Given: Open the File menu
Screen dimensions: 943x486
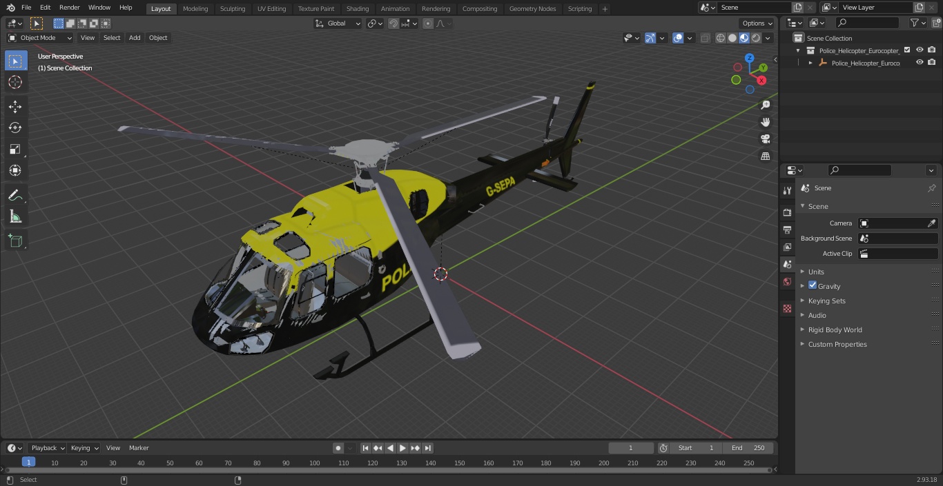Looking at the screenshot, I should pyautogui.click(x=26, y=8).
